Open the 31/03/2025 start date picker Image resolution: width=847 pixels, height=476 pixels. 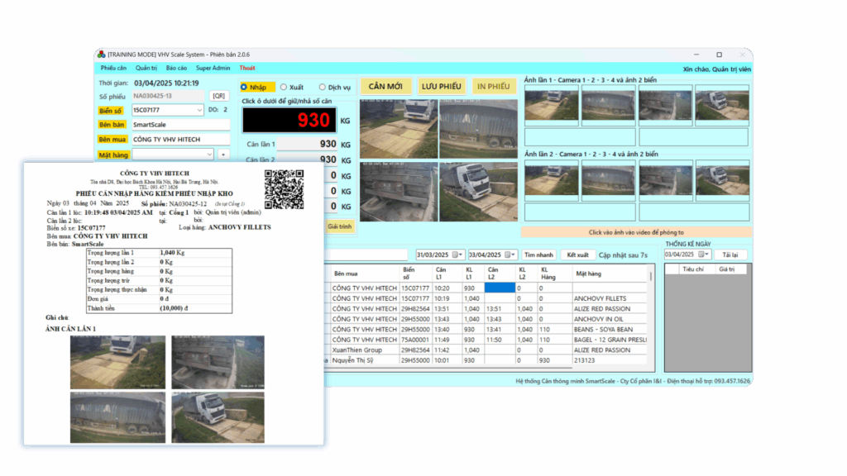[x=457, y=255]
